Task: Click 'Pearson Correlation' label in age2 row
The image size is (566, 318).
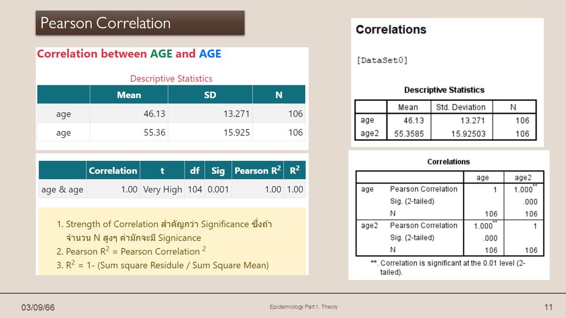Action: click(x=424, y=225)
